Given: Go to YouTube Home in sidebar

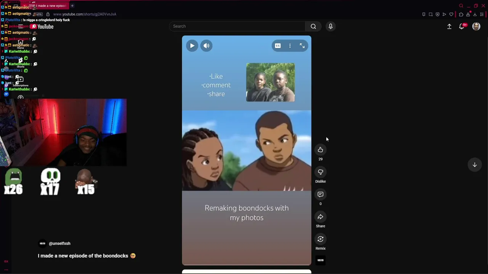Looking at the screenshot, I should pos(21,44).
